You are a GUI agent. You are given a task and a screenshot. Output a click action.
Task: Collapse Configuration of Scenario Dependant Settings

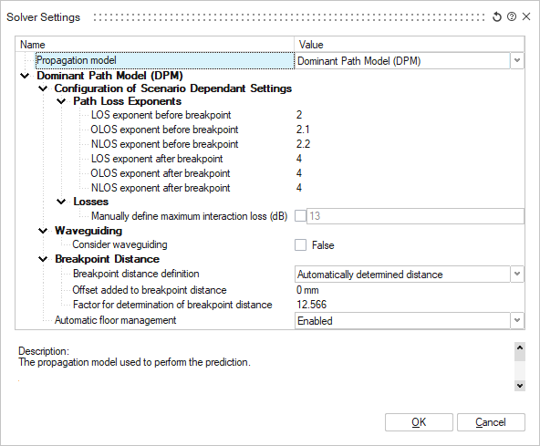(43, 88)
